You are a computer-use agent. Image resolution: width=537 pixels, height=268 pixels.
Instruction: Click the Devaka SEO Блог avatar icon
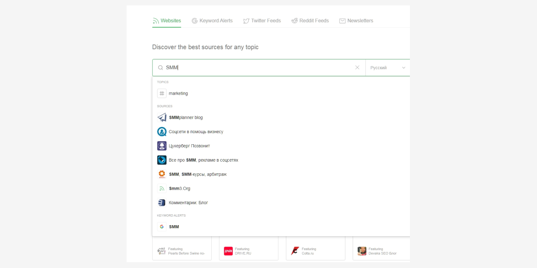click(362, 251)
